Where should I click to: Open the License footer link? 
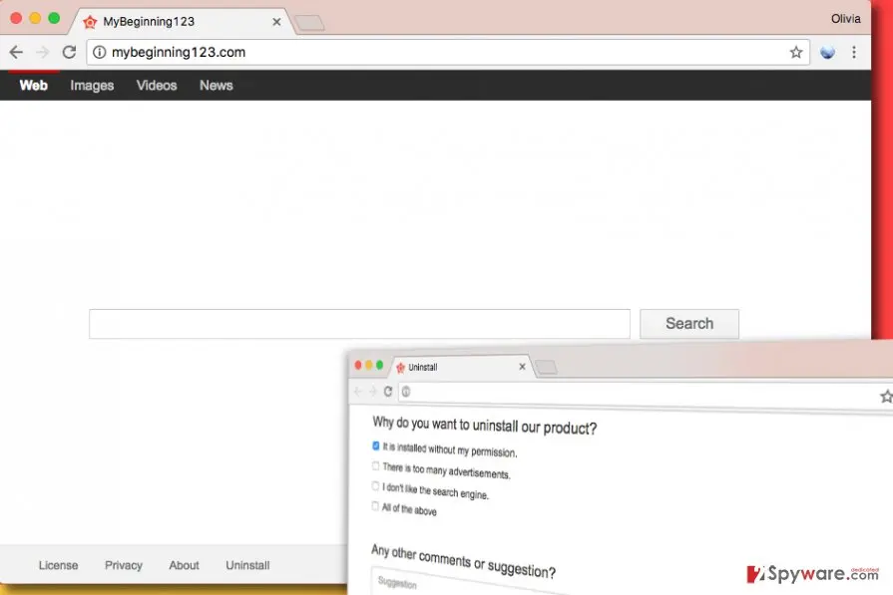58,565
